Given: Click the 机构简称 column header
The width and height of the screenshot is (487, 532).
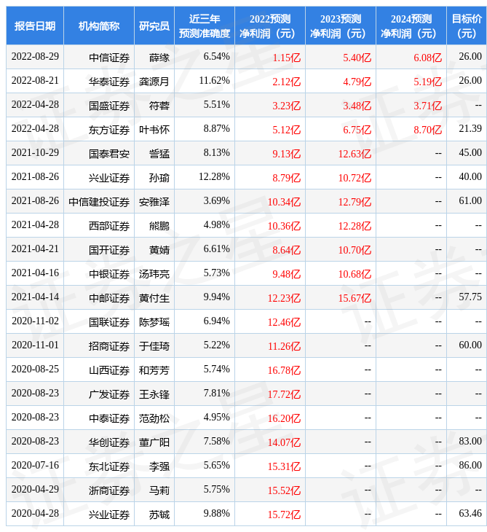Looking at the screenshot, I should [99, 26].
